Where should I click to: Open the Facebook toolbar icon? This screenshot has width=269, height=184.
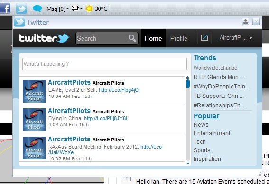coord(5,9)
